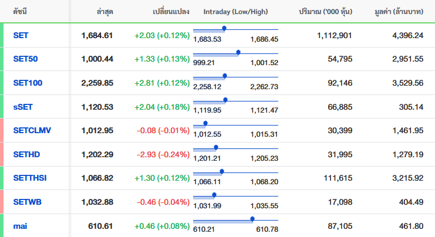Open the SET index link
This screenshot has width=435, height=237.
click(21, 35)
